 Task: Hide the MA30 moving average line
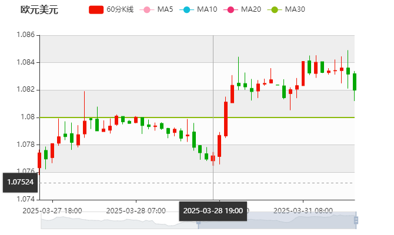274,10
